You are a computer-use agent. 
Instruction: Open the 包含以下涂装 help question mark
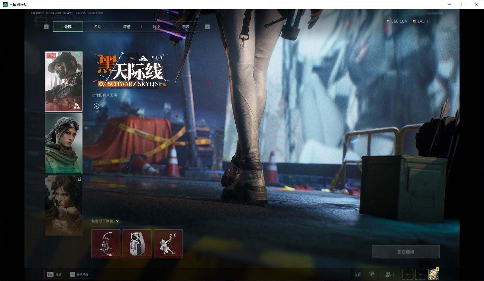[x=117, y=221]
